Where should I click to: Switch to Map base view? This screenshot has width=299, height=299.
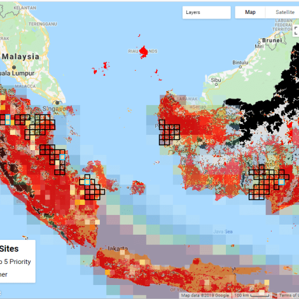250,12
